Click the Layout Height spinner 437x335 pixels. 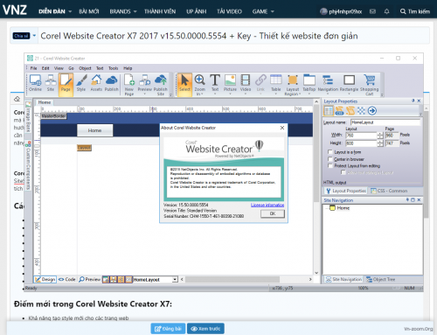click(380, 143)
